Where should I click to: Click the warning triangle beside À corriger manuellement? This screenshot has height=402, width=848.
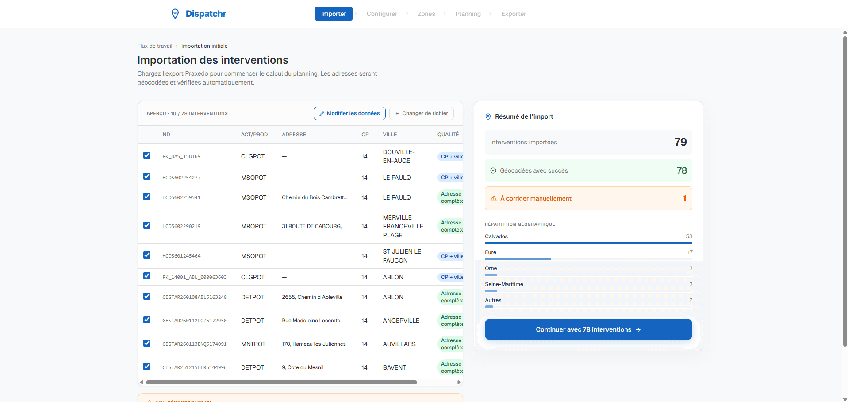pyautogui.click(x=494, y=198)
